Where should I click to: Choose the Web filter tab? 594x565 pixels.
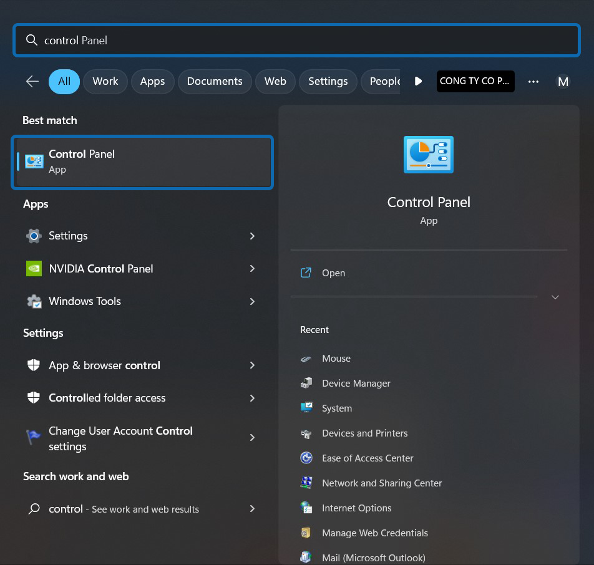click(x=275, y=82)
